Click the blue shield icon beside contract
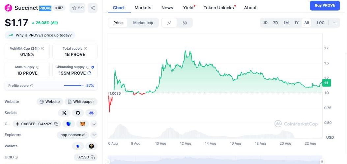The height and width of the screenshot is (164, 347). point(69,124)
